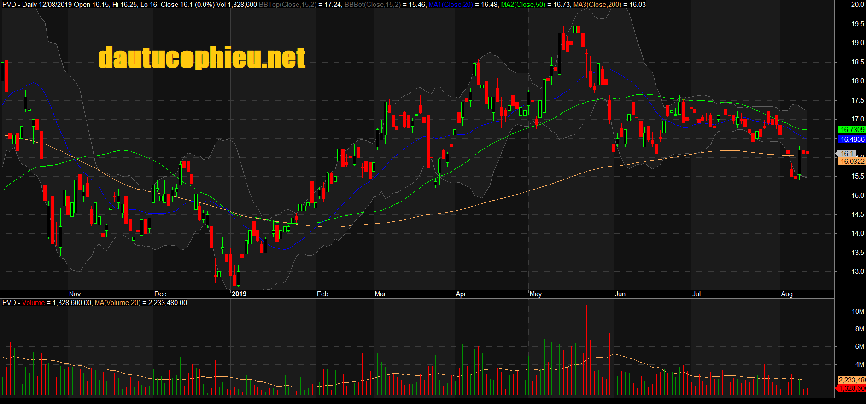
Task: Click the dautucophieu.net watermark link
Action: (x=202, y=58)
